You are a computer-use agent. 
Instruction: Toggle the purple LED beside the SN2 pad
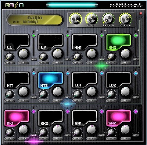pyautogui.click(x=136, y=112)
